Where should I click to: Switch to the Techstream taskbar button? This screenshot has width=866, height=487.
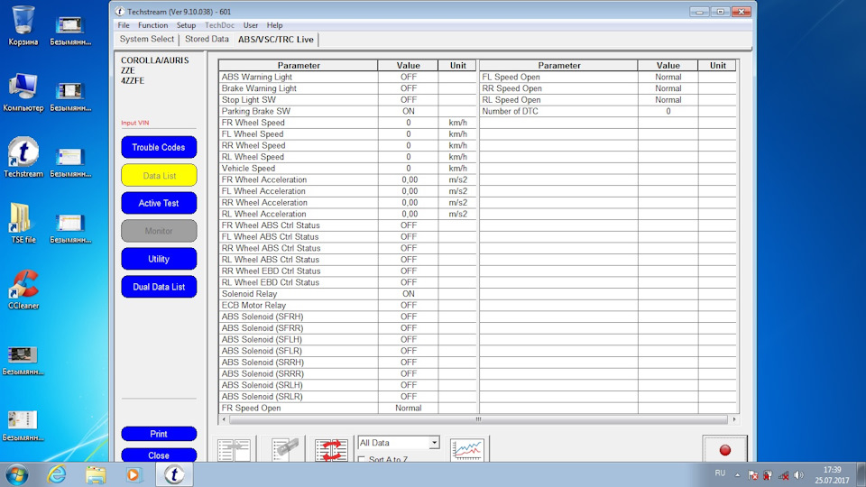coord(174,475)
